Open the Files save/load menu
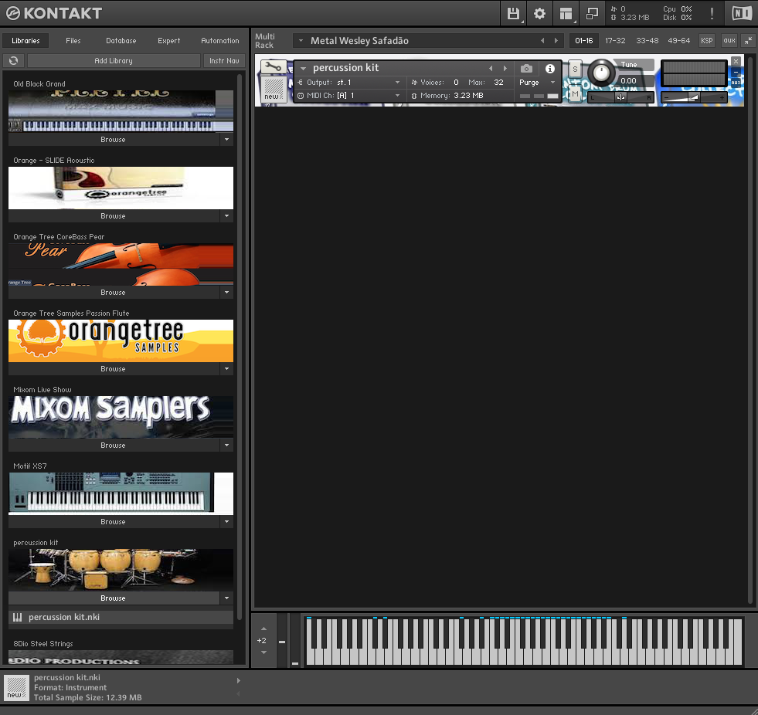 tap(513, 14)
